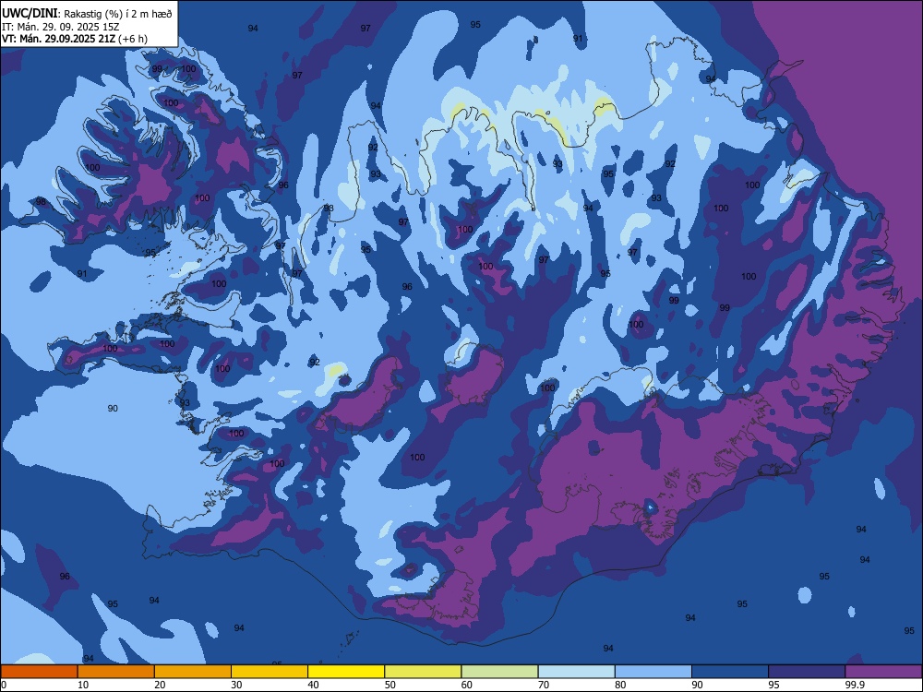Click the 'IT: Mán. 29. 09. 2025 15Z' line
This screenshot has height=692, width=923.
click(x=61, y=27)
